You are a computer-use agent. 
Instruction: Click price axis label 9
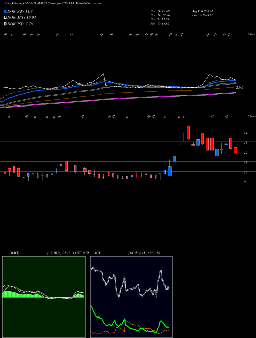coord(245,182)
